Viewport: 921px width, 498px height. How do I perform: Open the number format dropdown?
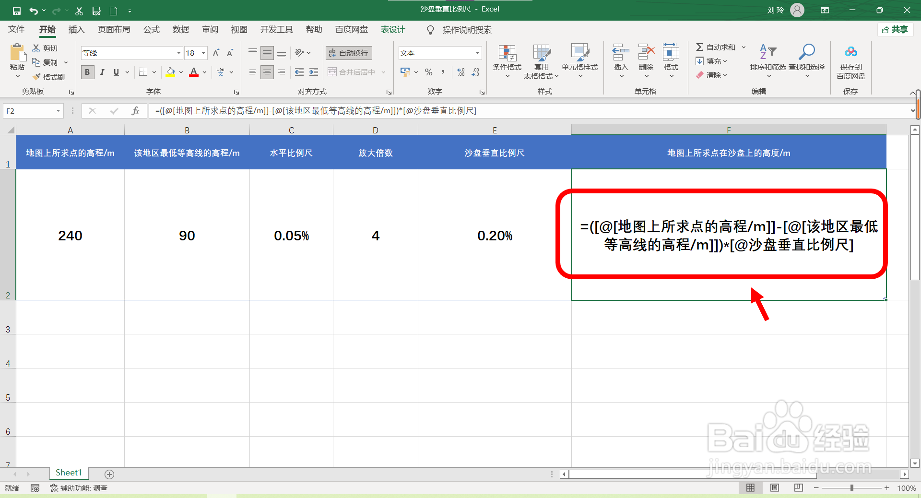tap(477, 53)
